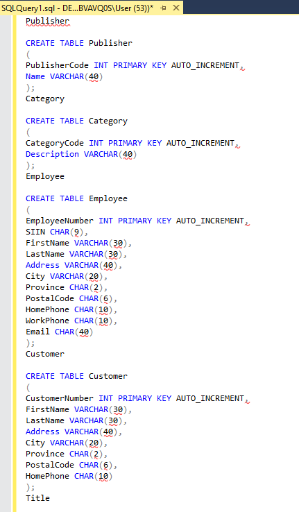Click the 'Title' line at the bottom

[38, 498]
